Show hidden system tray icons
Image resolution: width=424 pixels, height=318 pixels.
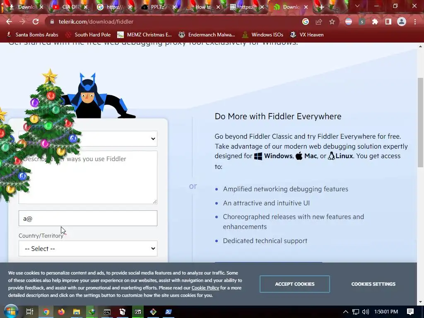tap(346, 312)
